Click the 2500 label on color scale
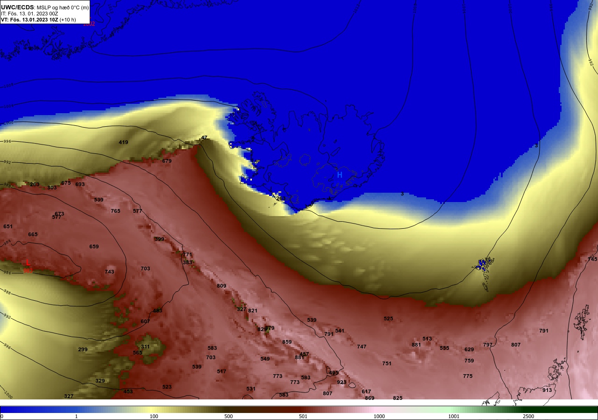Image resolution: width=598 pixels, height=420 pixels. [528, 416]
